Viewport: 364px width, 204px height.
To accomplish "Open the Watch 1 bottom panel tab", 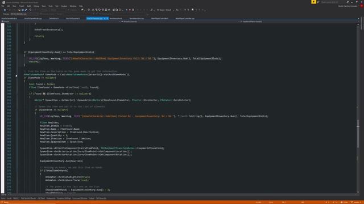I will [16, 198].
